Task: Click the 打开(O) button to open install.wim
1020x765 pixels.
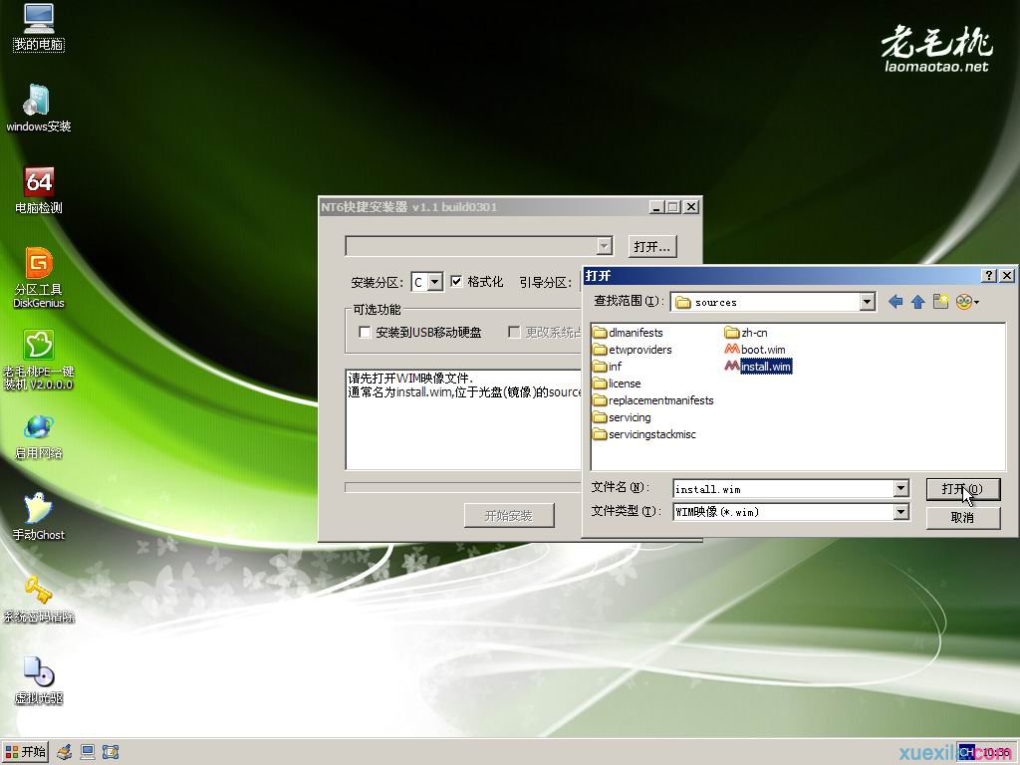Action: [961, 488]
